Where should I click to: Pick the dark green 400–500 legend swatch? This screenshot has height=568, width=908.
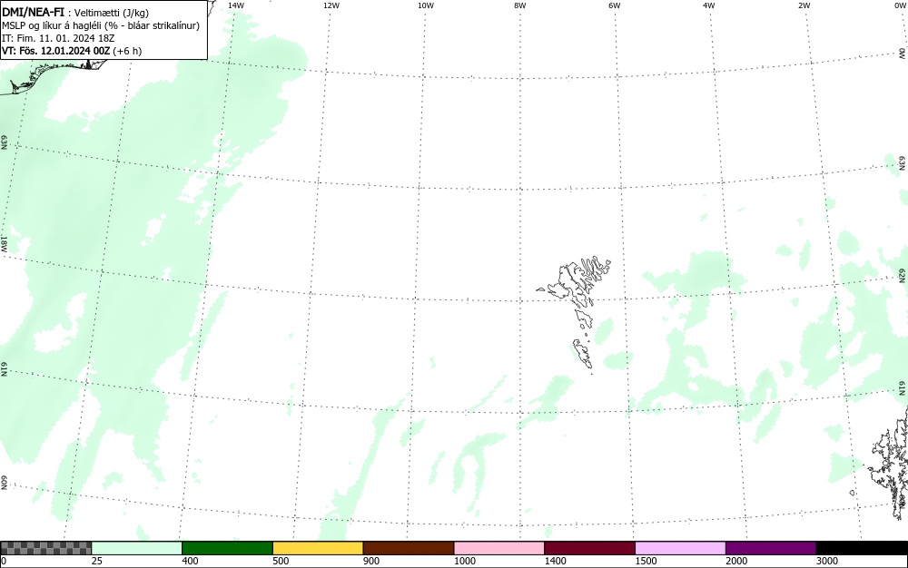click(227, 548)
